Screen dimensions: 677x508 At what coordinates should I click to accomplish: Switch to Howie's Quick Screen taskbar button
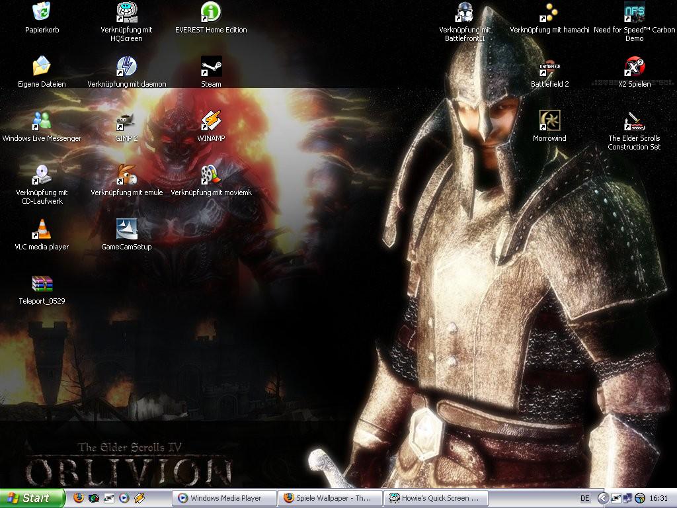[x=436, y=498]
